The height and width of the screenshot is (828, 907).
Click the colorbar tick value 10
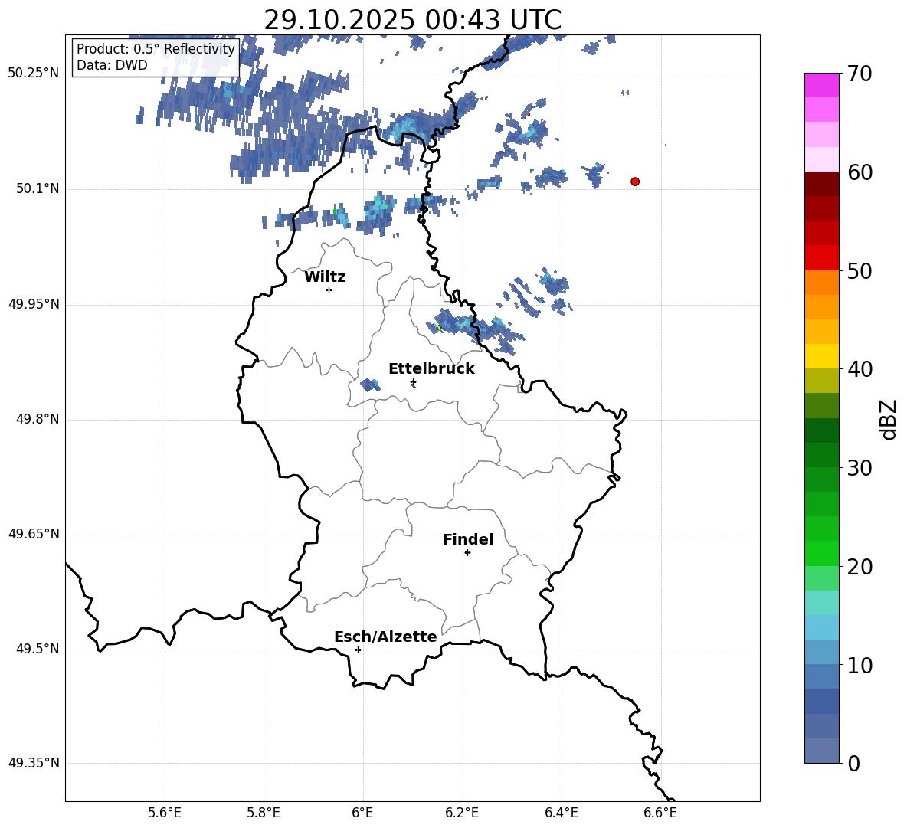point(860,666)
